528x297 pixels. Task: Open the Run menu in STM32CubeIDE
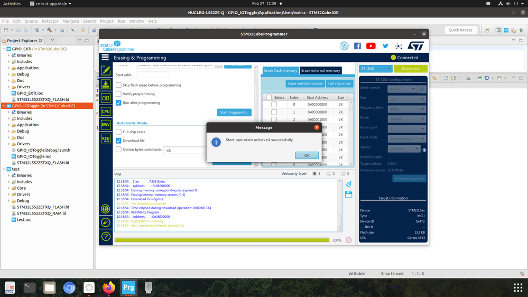pos(121,21)
